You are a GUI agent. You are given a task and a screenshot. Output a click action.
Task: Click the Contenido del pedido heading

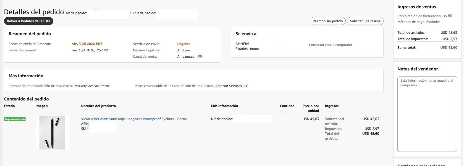[26, 99]
